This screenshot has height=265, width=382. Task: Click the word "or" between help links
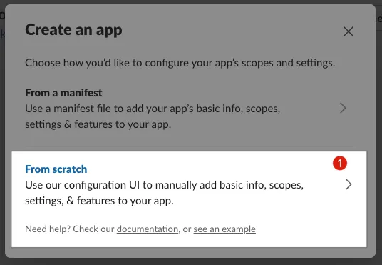pos(187,229)
